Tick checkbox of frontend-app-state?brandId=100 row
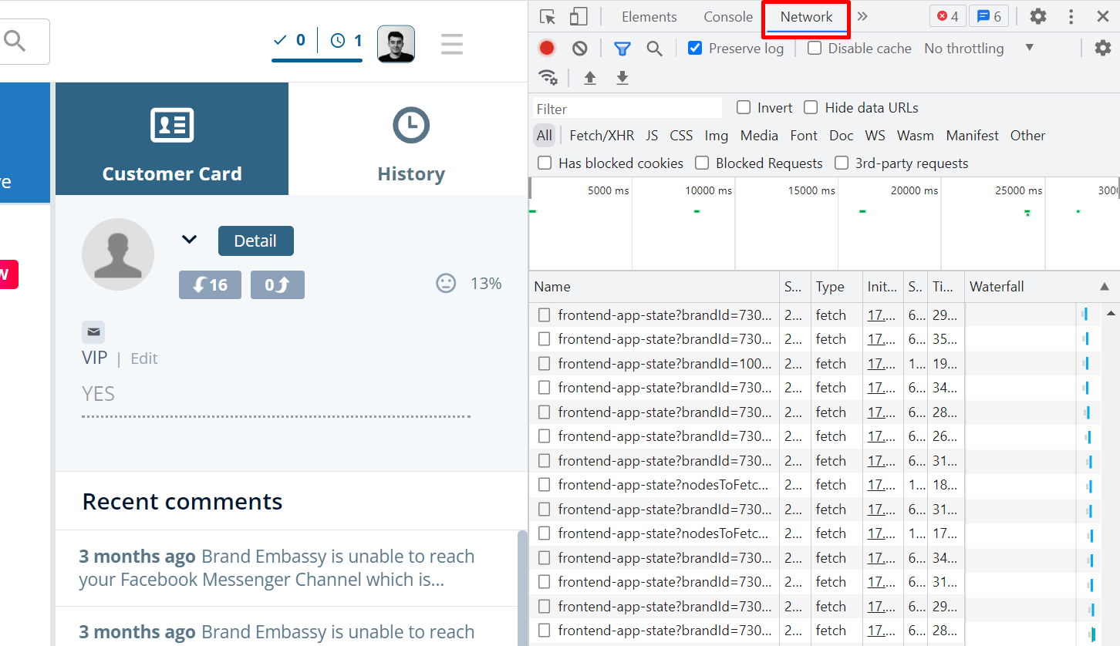This screenshot has width=1120, height=646. [x=545, y=363]
